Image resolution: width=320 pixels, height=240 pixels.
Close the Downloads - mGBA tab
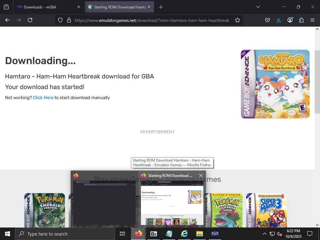[79, 7]
